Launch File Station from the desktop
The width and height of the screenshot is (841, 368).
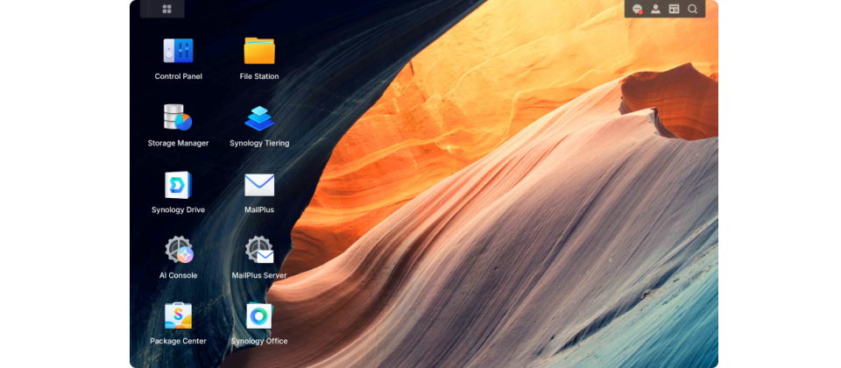coord(259,51)
